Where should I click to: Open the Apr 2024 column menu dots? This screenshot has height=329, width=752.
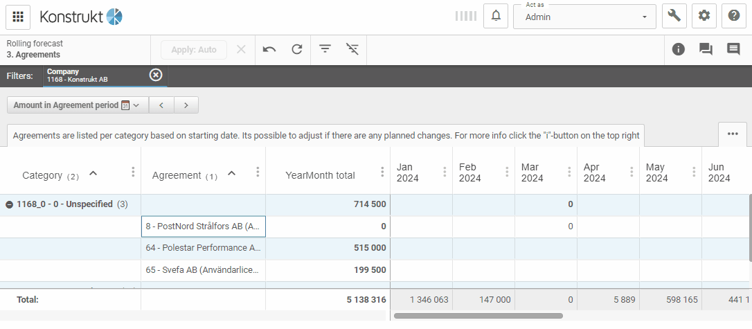point(632,172)
